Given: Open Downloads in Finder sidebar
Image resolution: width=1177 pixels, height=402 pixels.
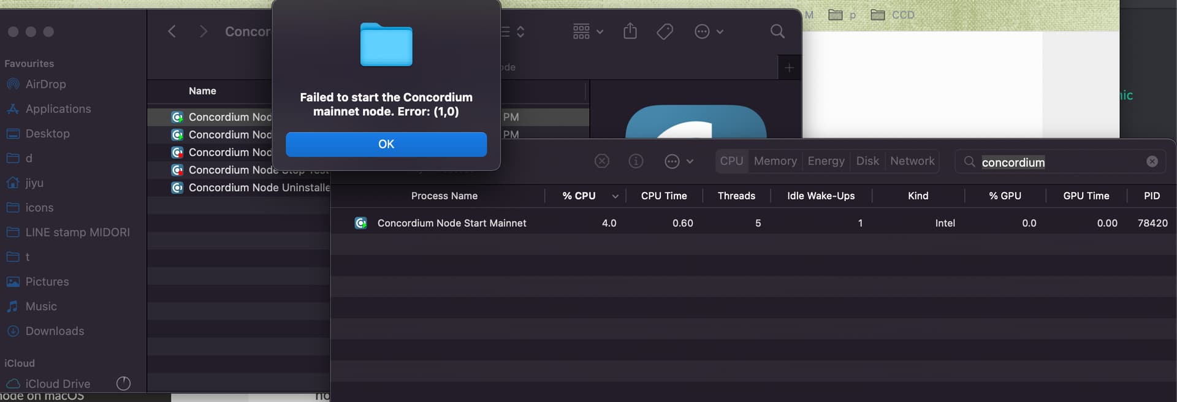Looking at the screenshot, I should tap(46, 331).
